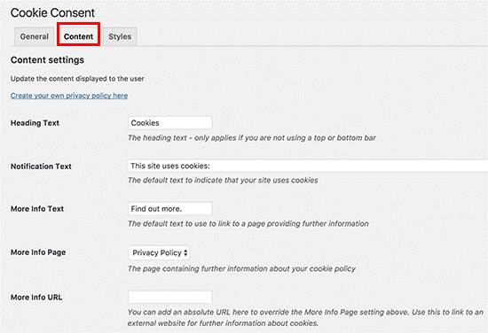
Task: Click the More Info URL label
Action: pos(36,298)
